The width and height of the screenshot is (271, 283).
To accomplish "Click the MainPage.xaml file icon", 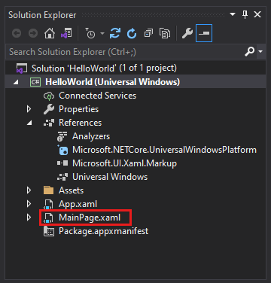I will pyautogui.click(x=49, y=218).
